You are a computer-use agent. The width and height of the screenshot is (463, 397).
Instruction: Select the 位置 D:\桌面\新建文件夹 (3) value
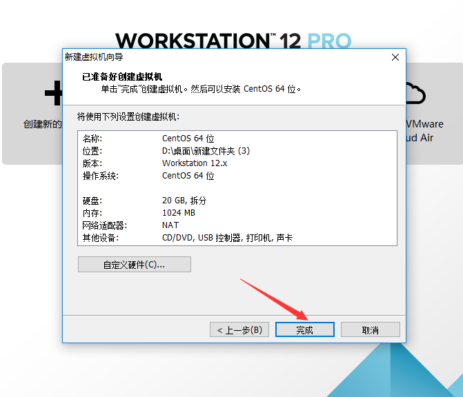(x=206, y=151)
